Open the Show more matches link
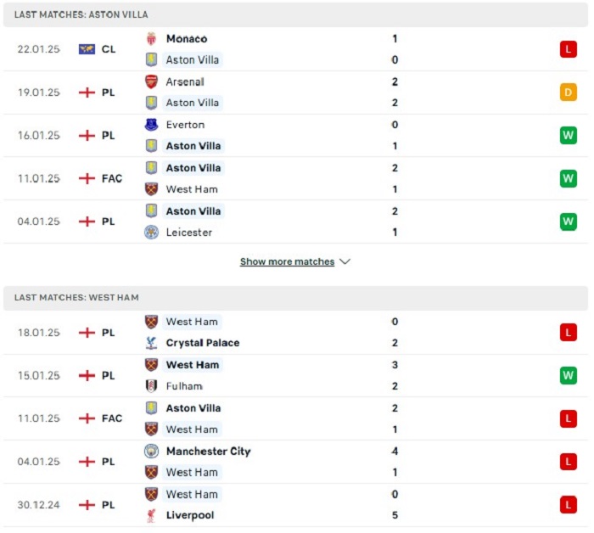Image resolution: width=594 pixels, height=533 pixels. click(x=287, y=261)
